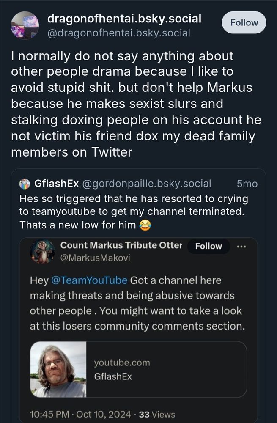Click the laughing emoji in quoted post
The image size is (277, 423).
146,225
